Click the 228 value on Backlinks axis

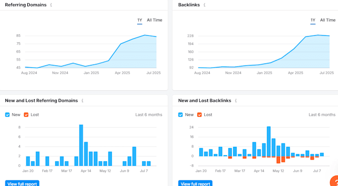point(190,36)
